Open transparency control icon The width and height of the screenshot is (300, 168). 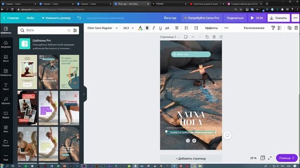click(x=279, y=28)
